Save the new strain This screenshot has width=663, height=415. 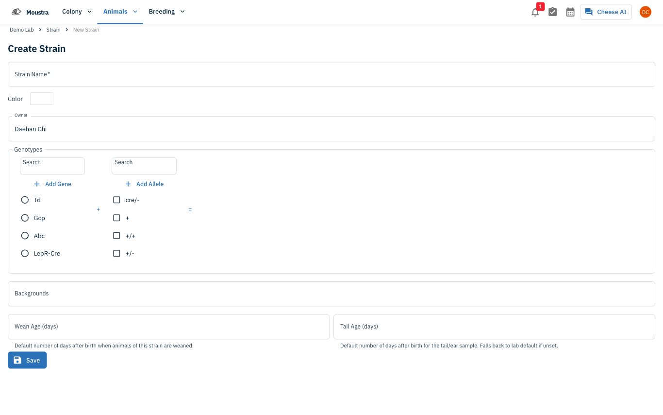pyautogui.click(x=27, y=360)
